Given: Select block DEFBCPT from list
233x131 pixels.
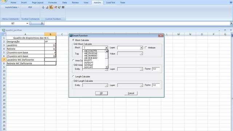Looking at the screenshot, I should click(x=88, y=63).
